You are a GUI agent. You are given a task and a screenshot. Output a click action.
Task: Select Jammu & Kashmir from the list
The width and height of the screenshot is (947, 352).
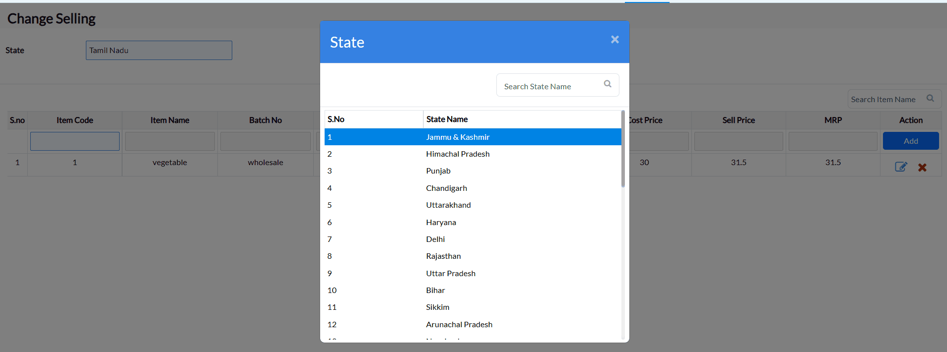tap(458, 137)
